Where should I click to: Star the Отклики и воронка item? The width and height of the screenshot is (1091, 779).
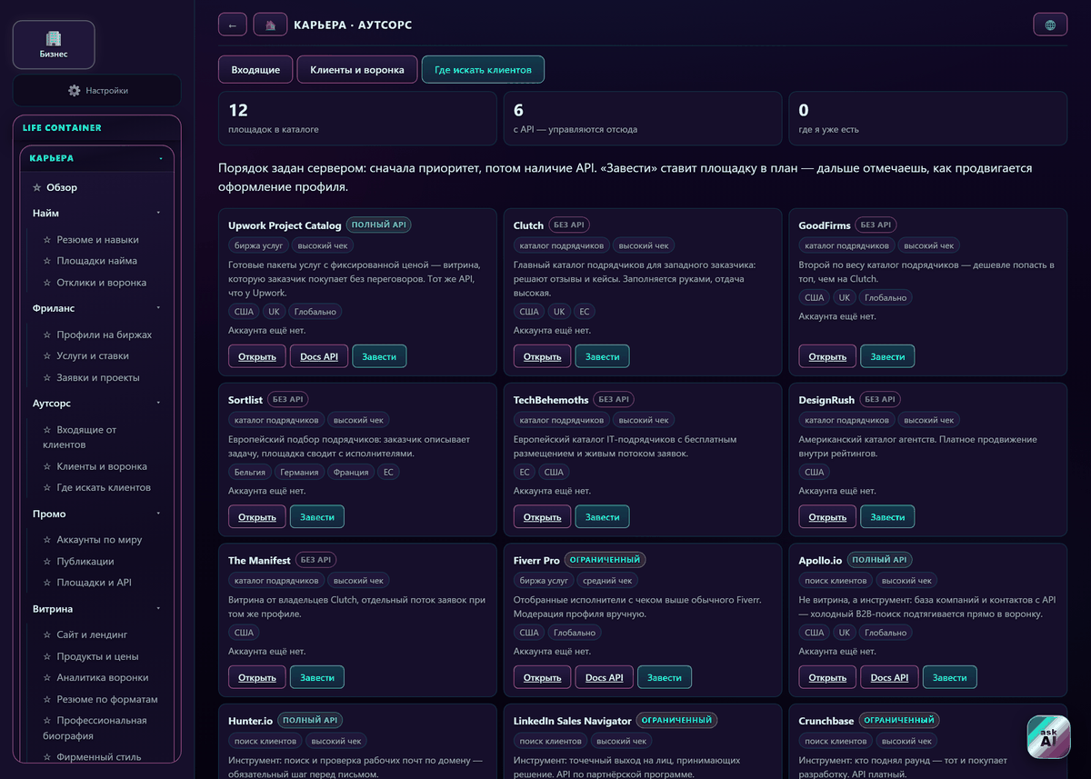point(47,283)
